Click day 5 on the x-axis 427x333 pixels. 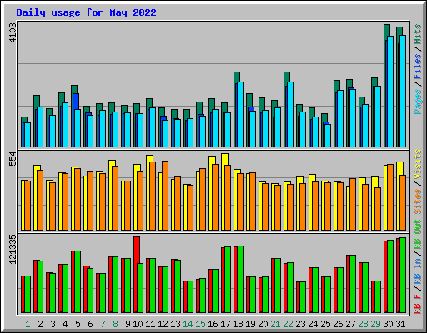78,324
